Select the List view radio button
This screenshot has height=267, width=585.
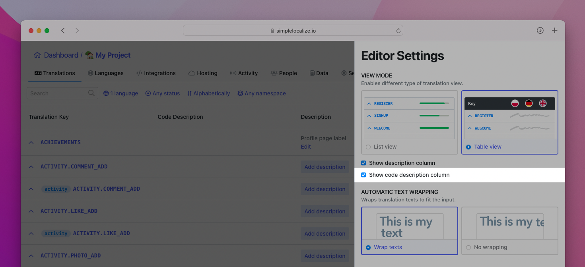[368, 147]
